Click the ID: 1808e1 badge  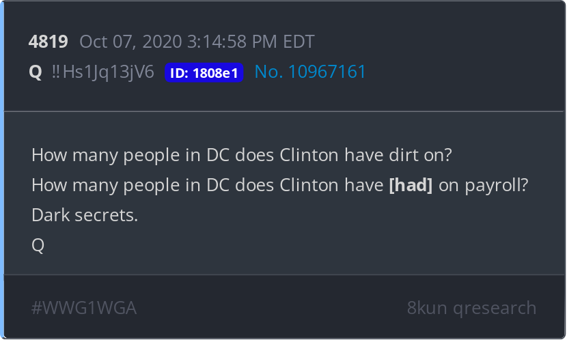pyautogui.click(x=204, y=72)
